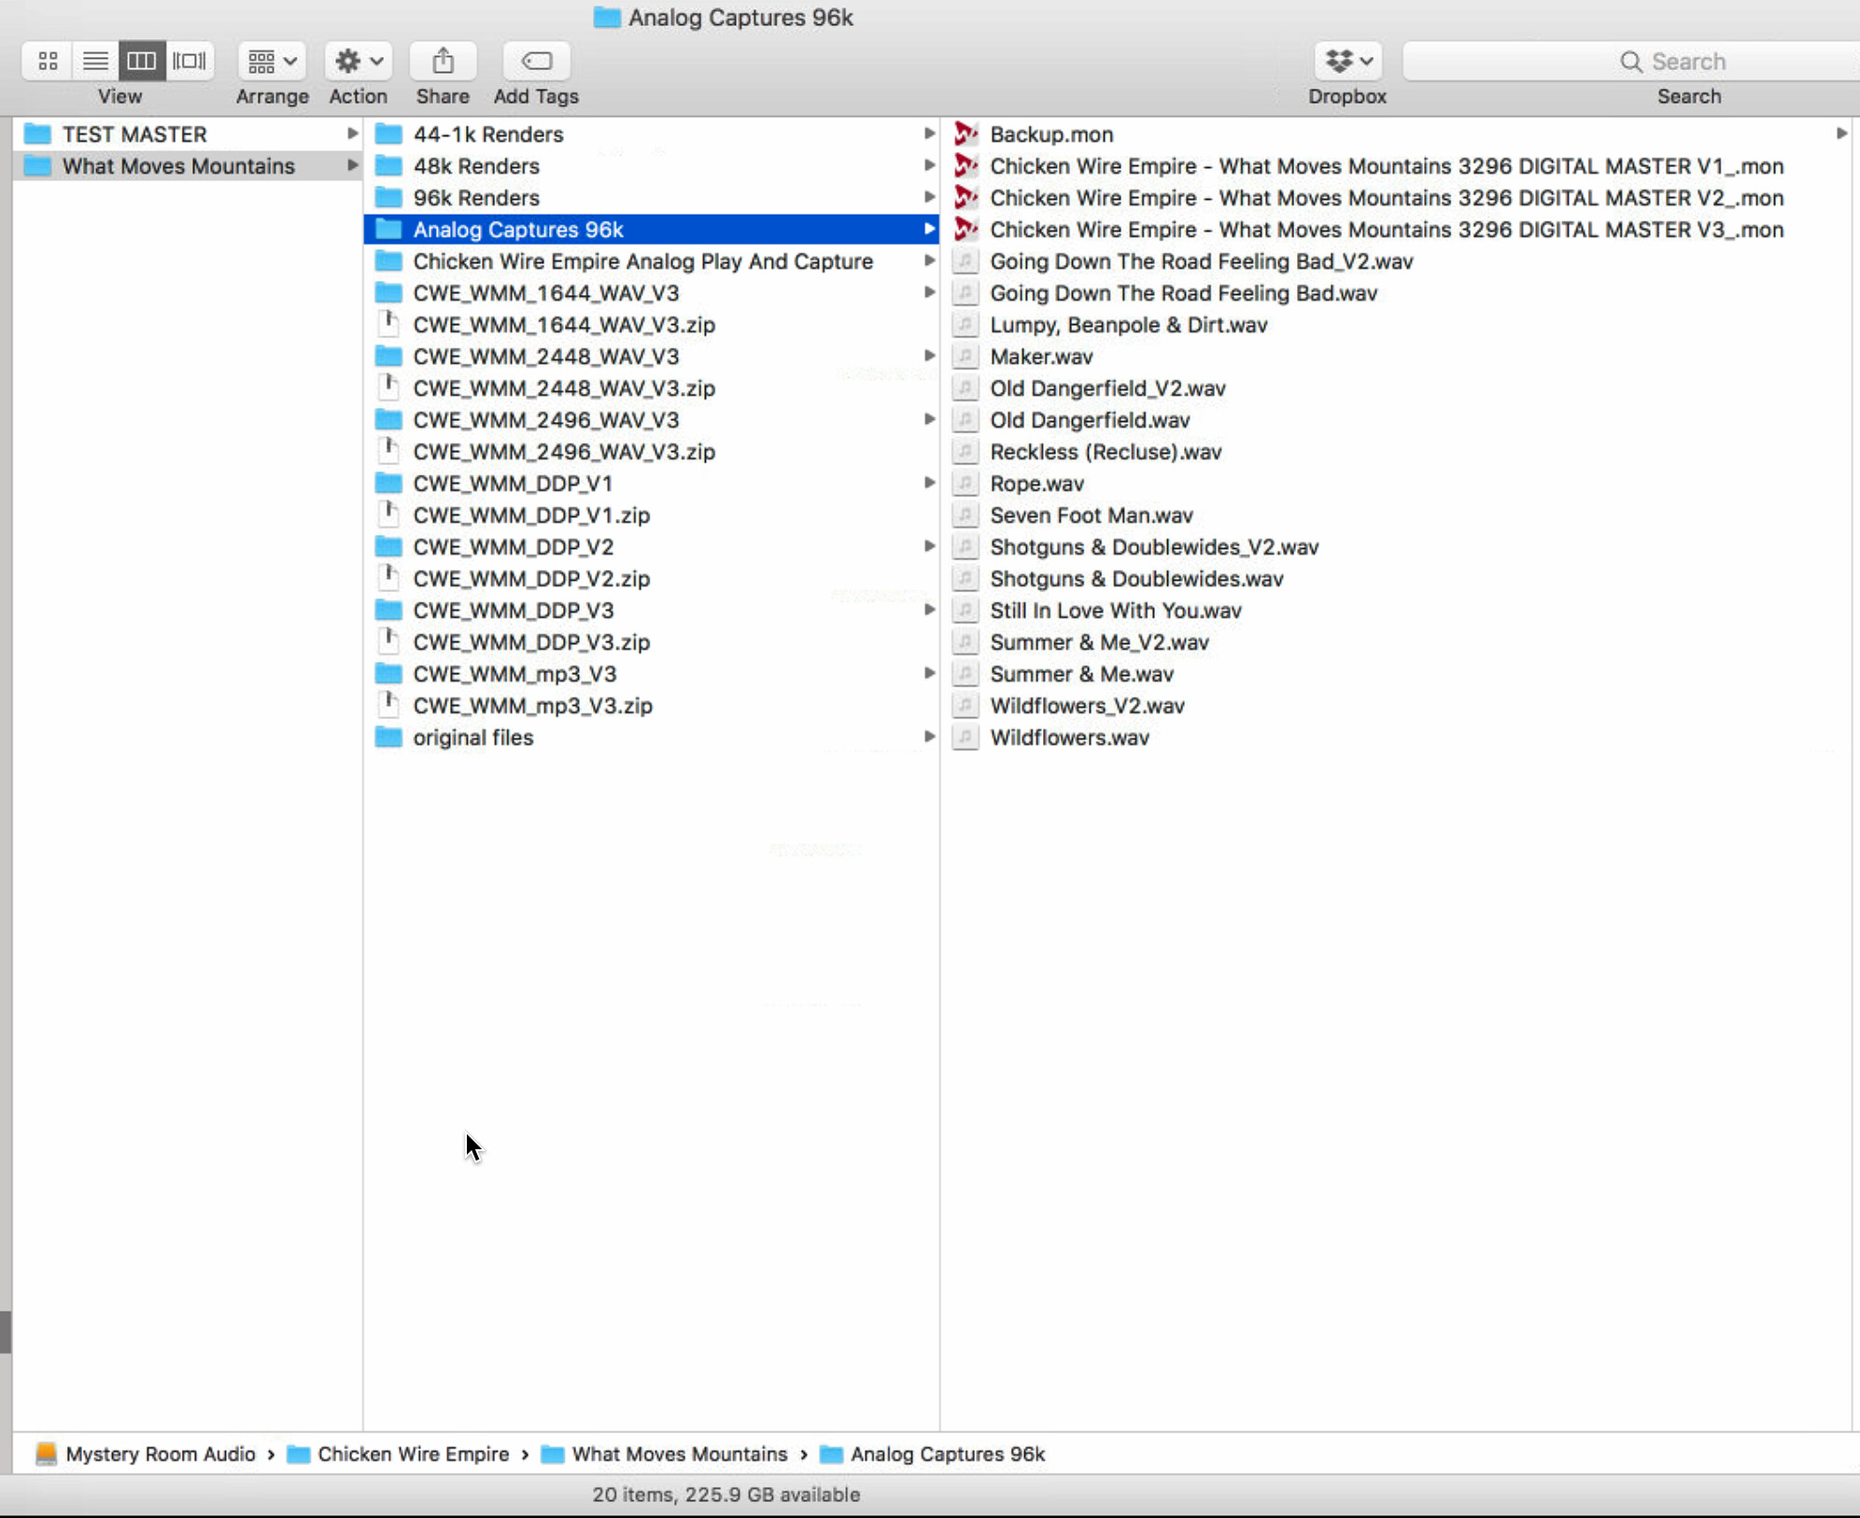1860x1518 pixels.
Task: Go to Mystery Room Audio in path bar
Action: [160, 1454]
